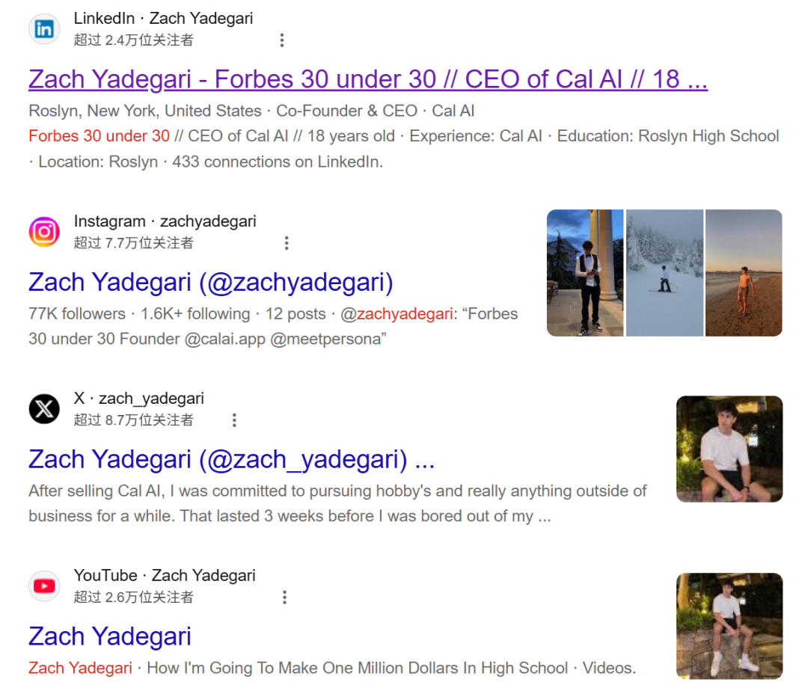The image size is (808, 688).
Task: Click the '超过 2.4万位关注者' follower count
Action: click(x=133, y=40)
